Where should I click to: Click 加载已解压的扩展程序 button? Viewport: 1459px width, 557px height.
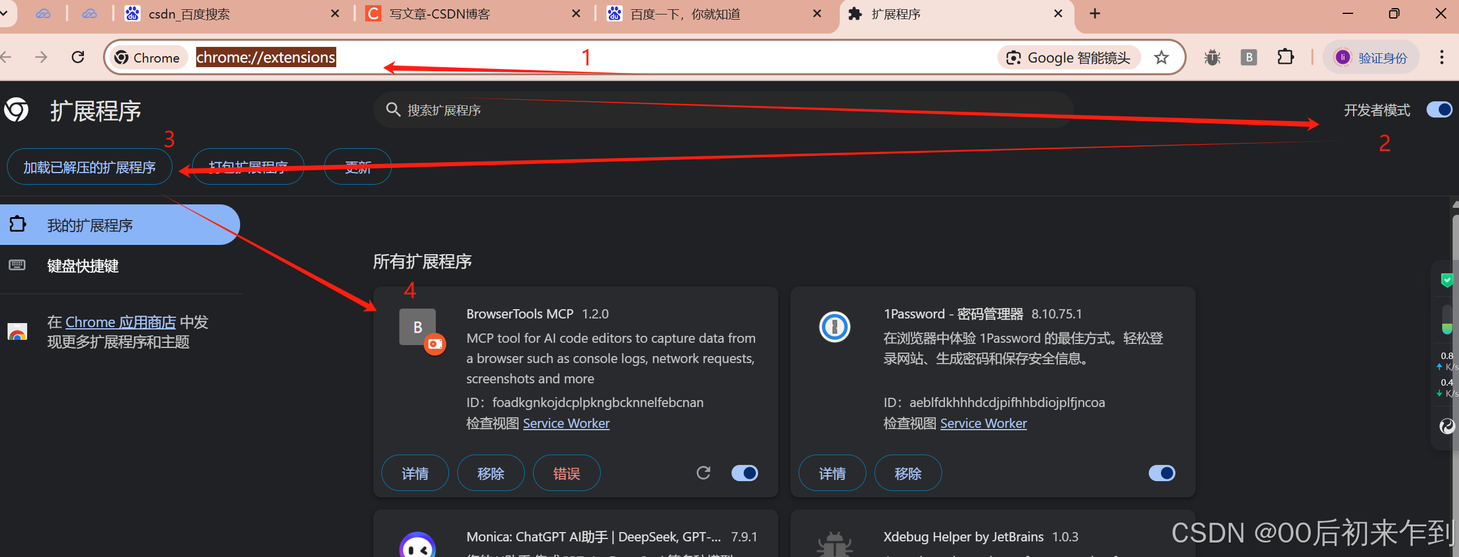click(x=89, y=167)
